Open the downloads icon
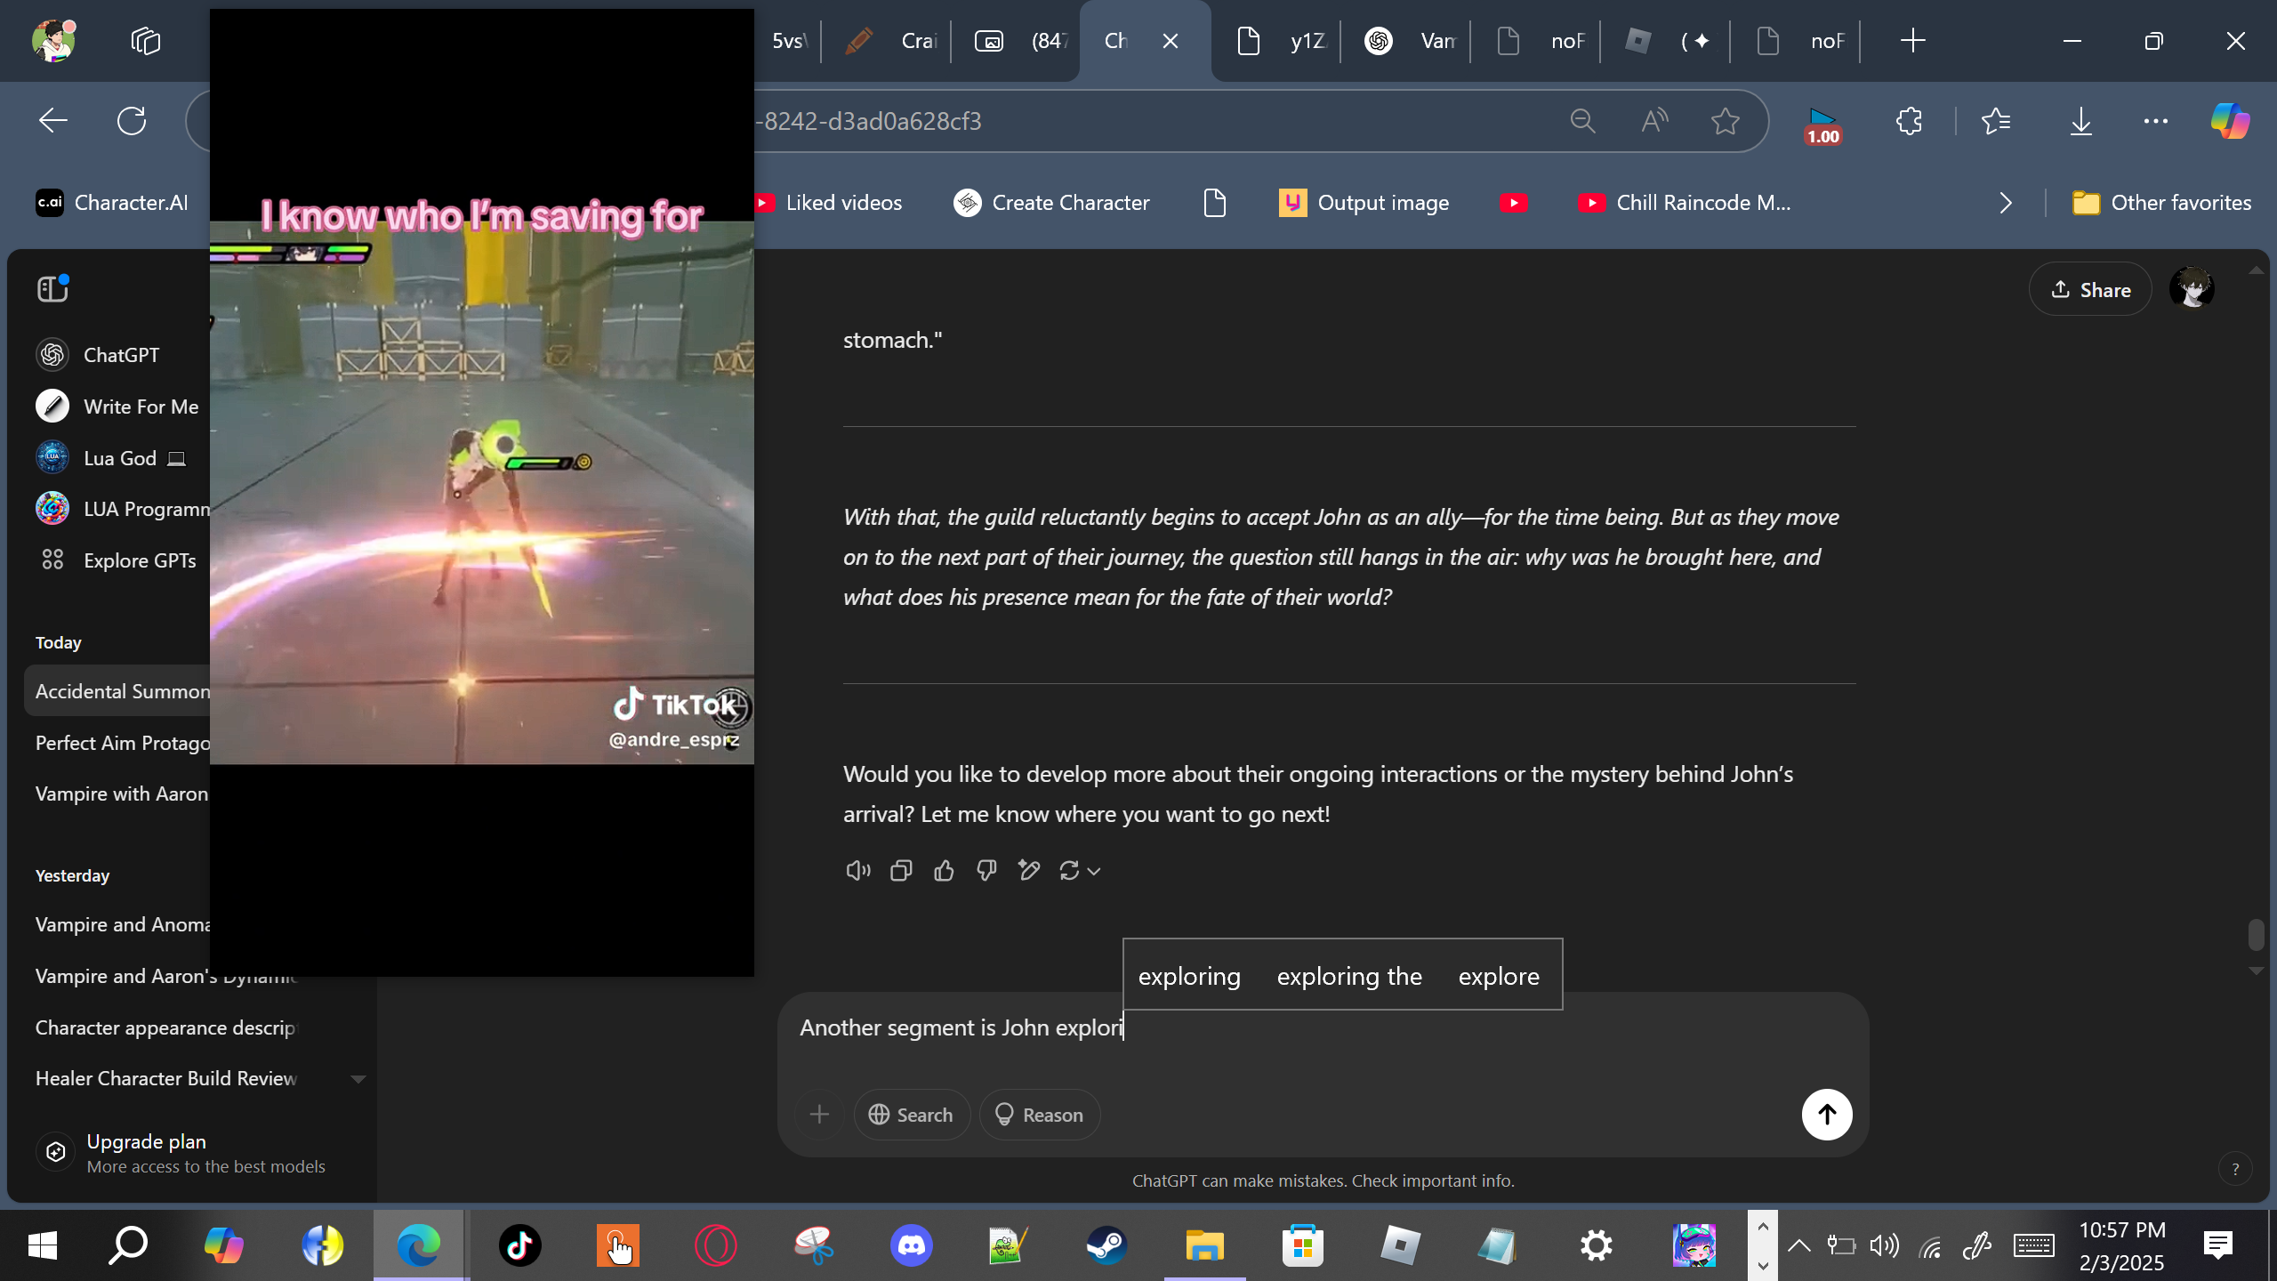This screenshot has width=2277, height=1281. tap(2080, 121)
